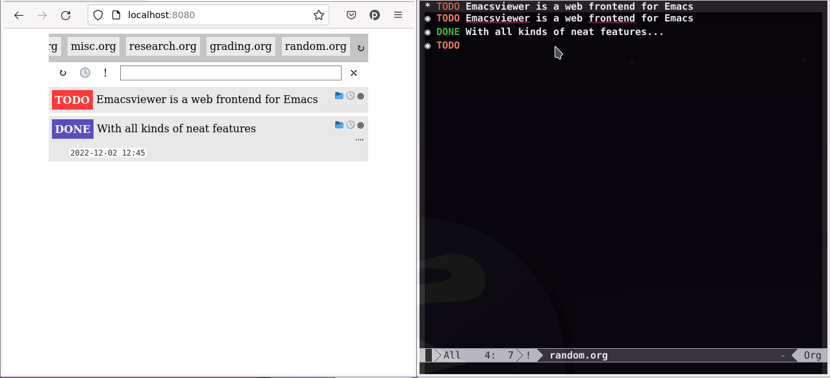Click the first-line TODO heading in Emacs

(x=559, y=6)
